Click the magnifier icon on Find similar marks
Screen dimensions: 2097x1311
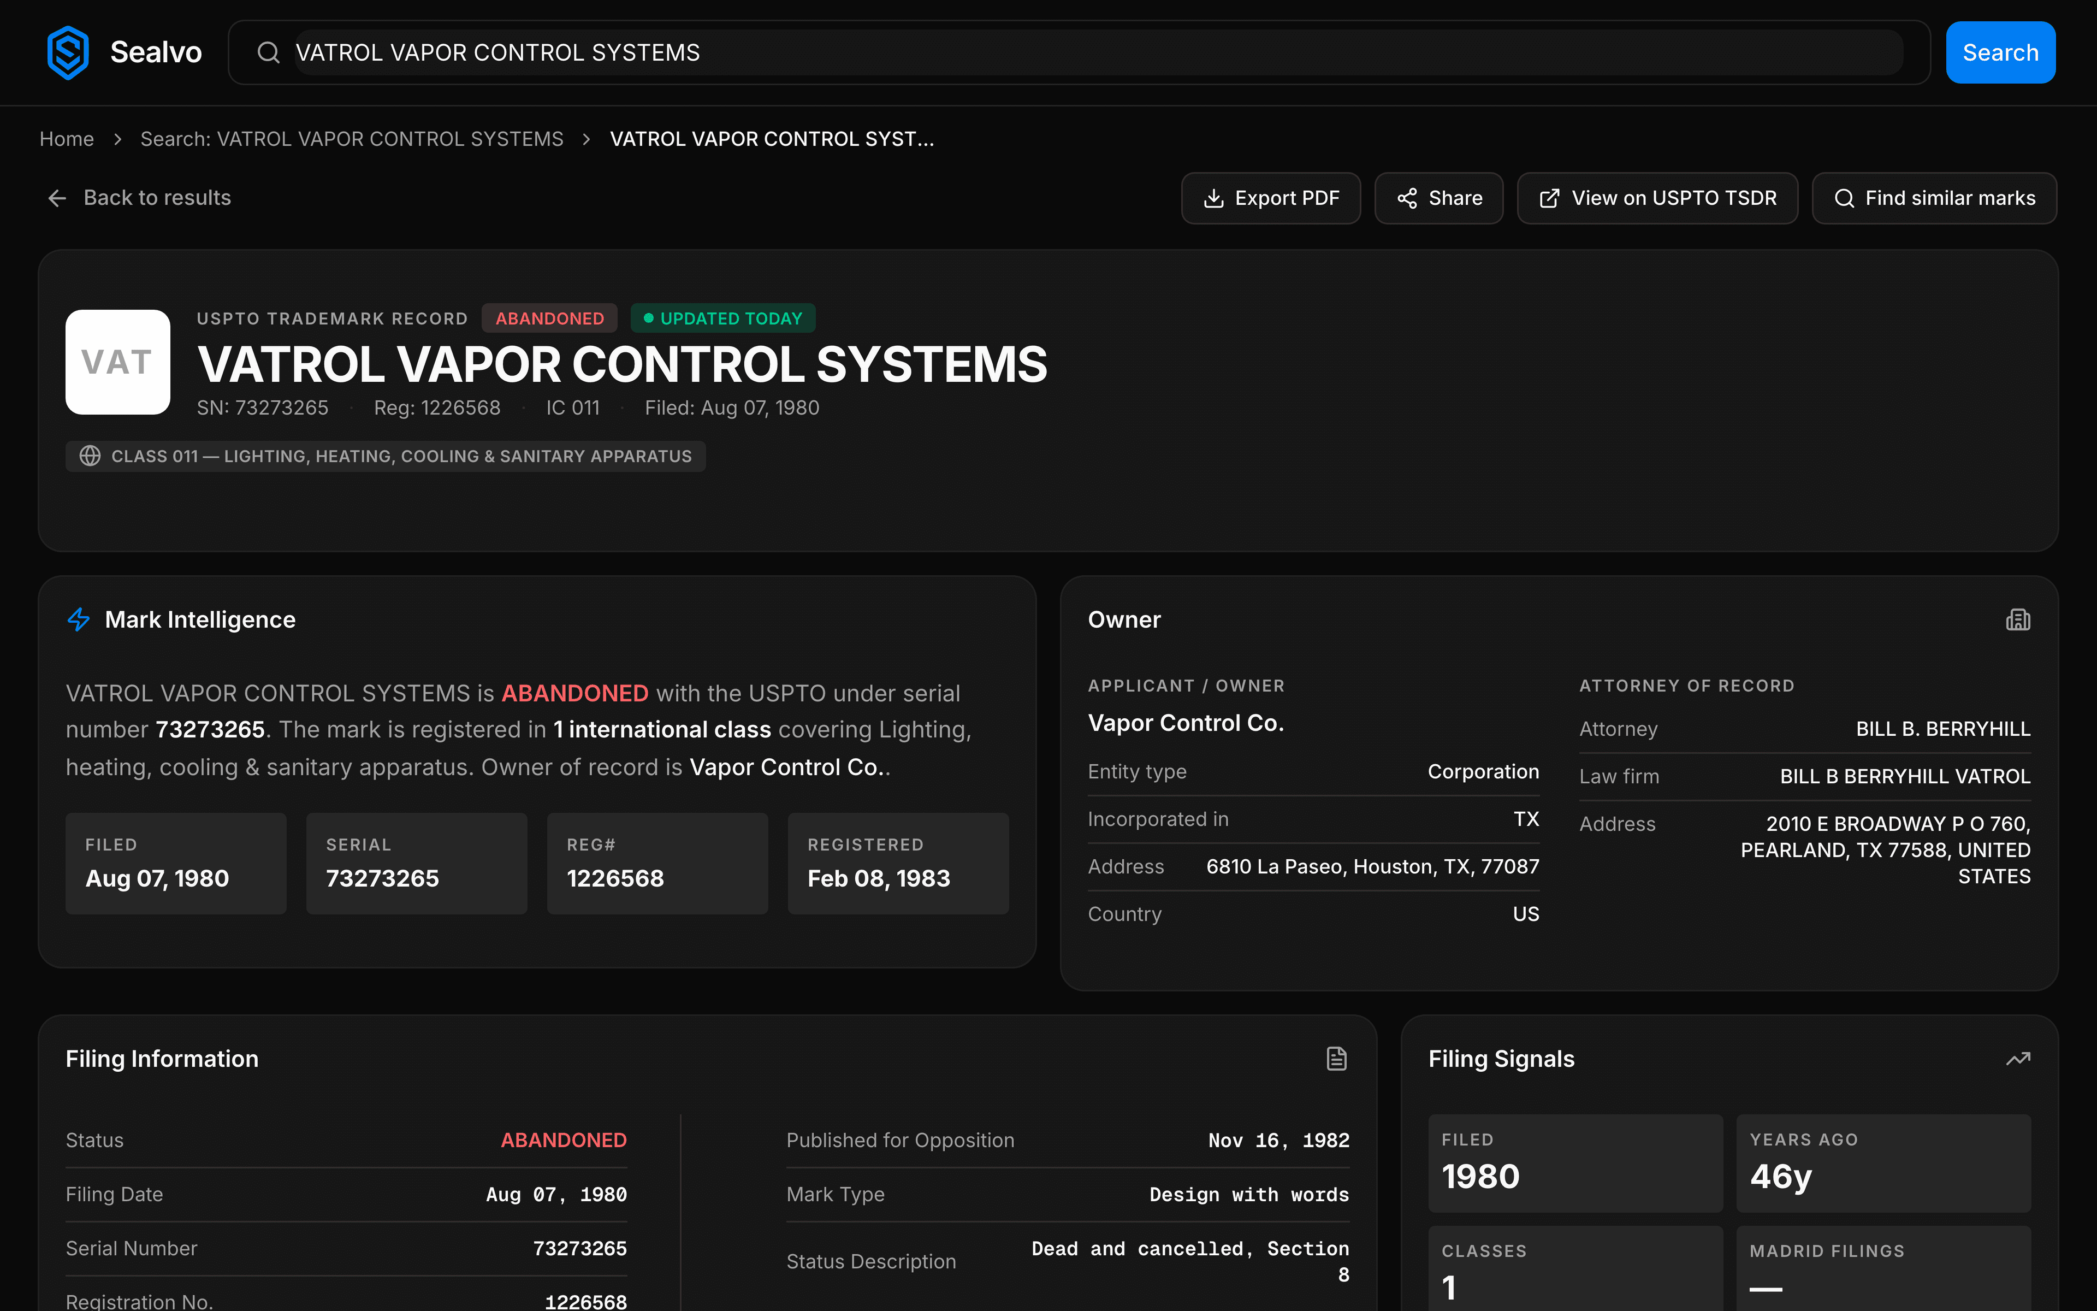tap(1845, 198)
